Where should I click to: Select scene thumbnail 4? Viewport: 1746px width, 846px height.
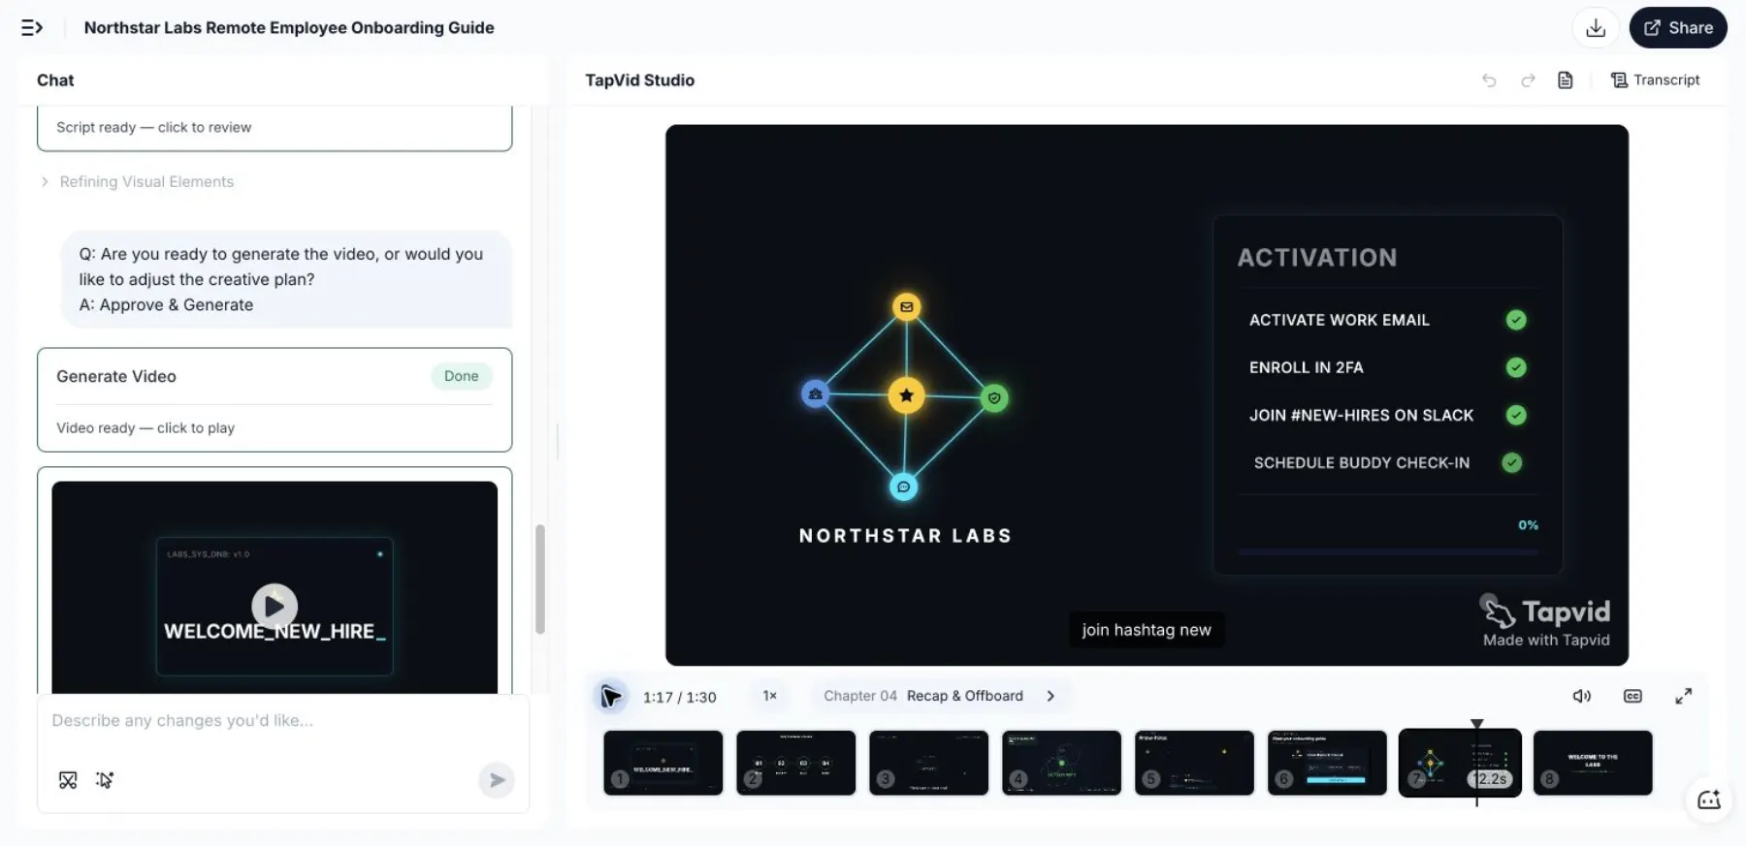[1062, 763]
